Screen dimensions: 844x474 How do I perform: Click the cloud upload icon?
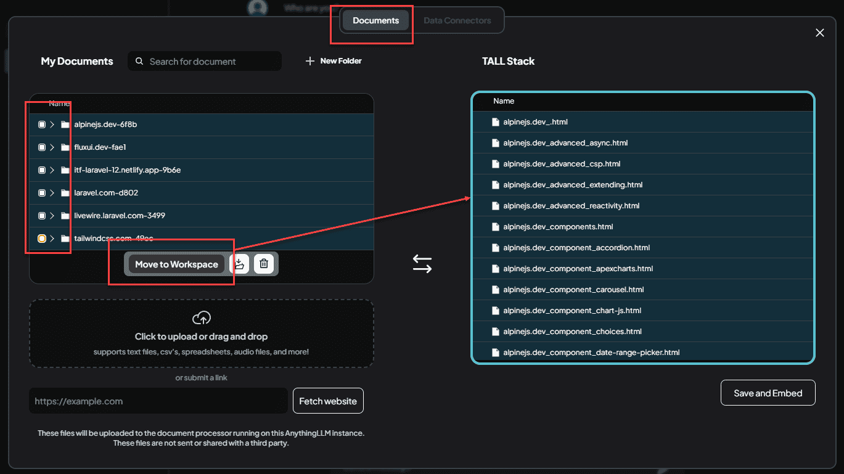point(202,318)
